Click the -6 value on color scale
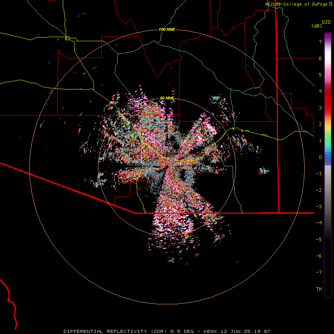Viewport: 334px width, 334px height. (x=319, y=256)
